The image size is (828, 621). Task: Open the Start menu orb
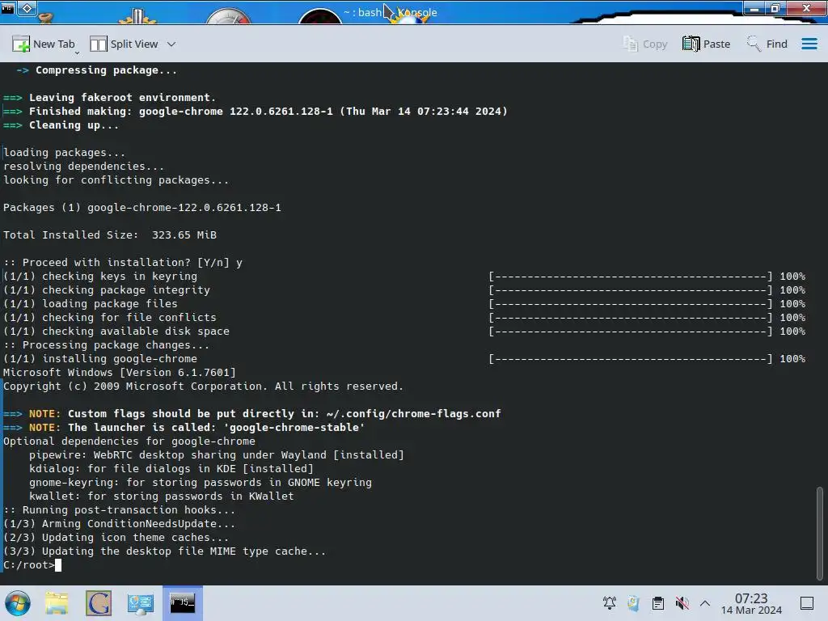pyautogui.click(x=18, y=603)
